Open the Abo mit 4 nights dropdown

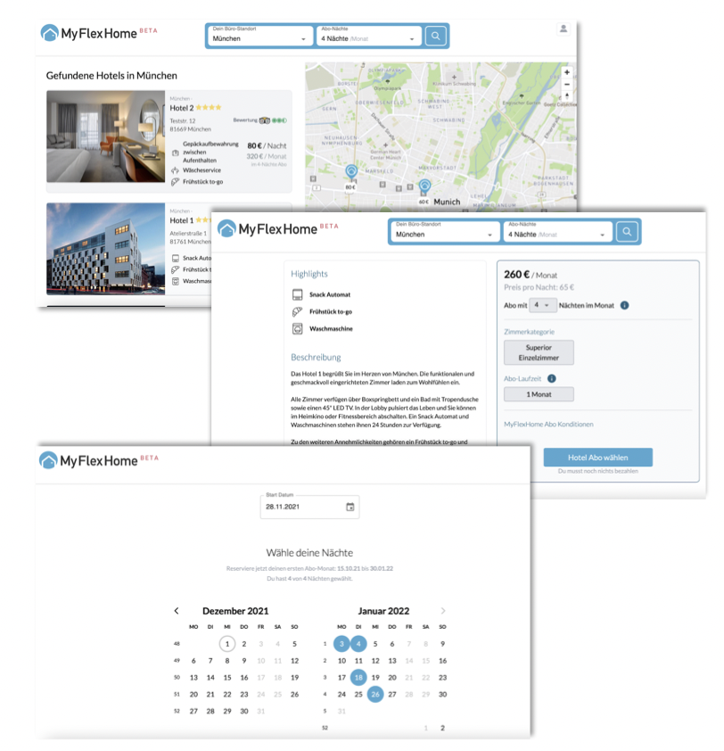tap(542, 305)
